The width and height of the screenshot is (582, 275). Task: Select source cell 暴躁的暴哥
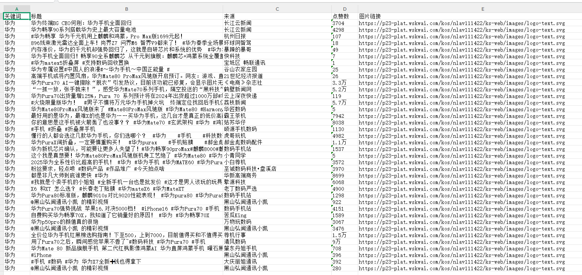coord(277,49)
